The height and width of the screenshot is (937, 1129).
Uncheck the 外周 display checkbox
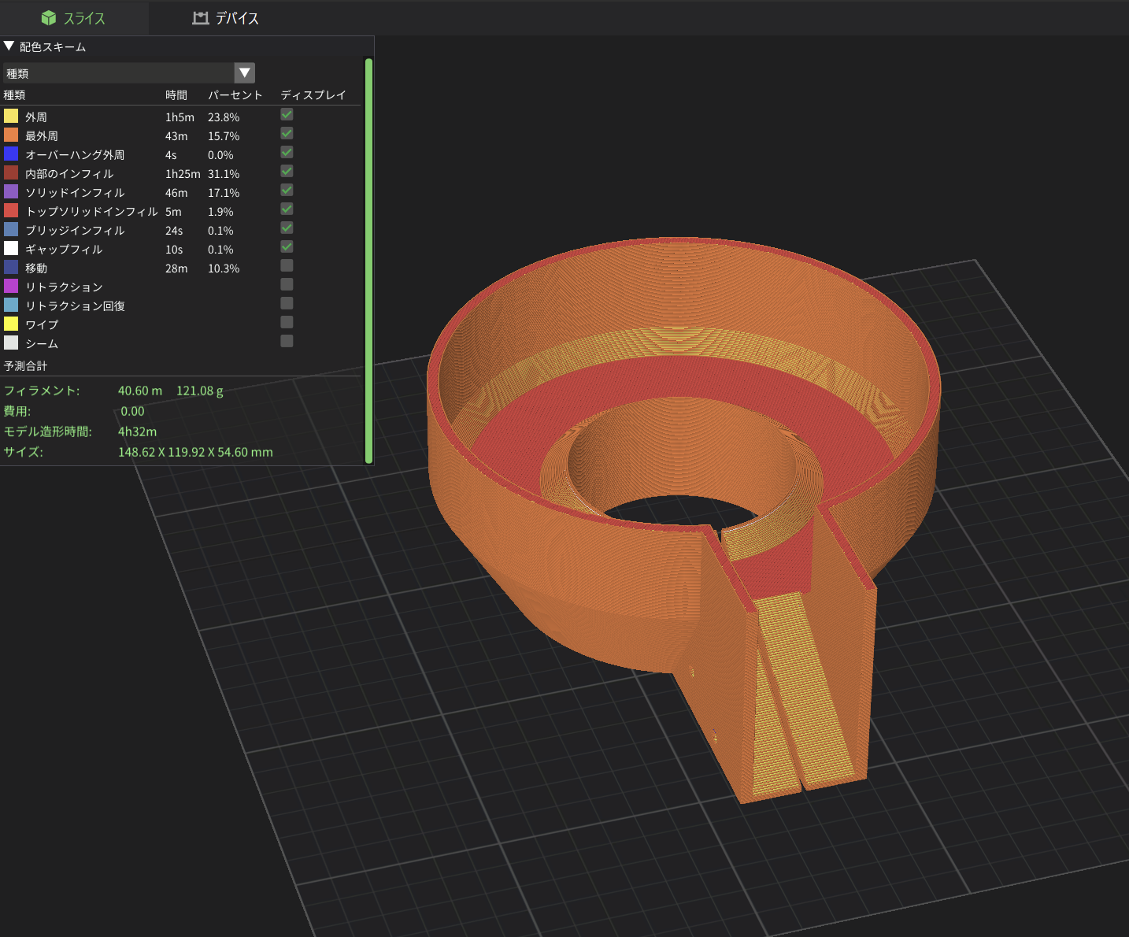287,115
